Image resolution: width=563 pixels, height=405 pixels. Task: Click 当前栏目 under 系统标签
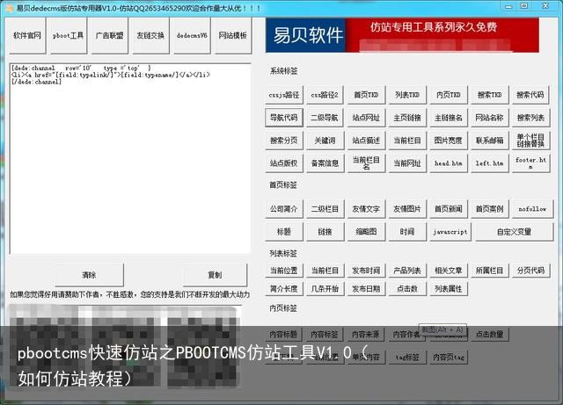tap(407, 141)
